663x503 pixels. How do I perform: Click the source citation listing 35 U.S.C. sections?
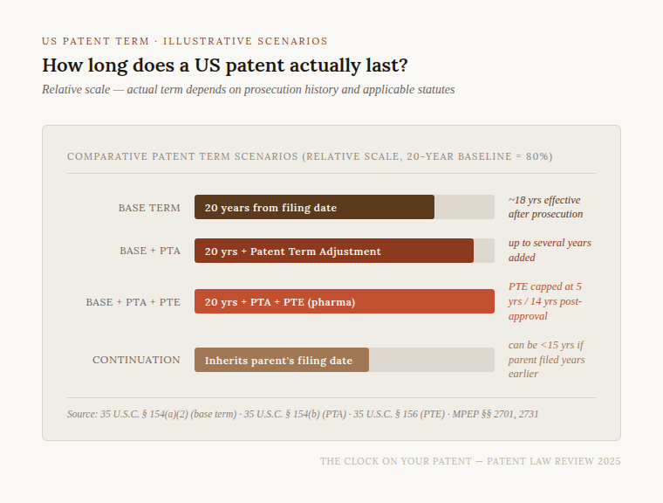coord(302,414)
